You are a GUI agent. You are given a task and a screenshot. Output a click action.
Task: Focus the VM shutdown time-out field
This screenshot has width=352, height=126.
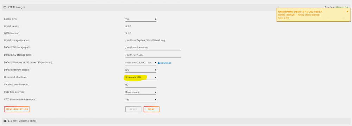tap(141, 85)
